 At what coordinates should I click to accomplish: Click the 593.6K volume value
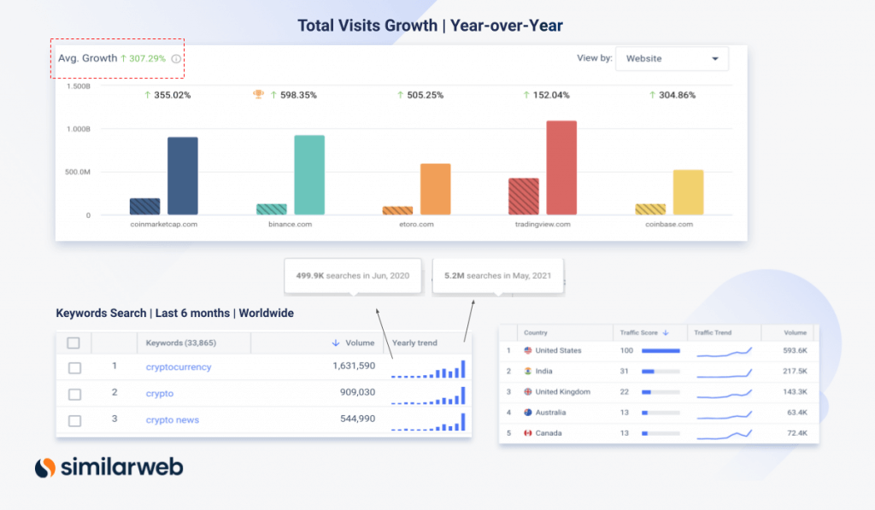[796, 350]
